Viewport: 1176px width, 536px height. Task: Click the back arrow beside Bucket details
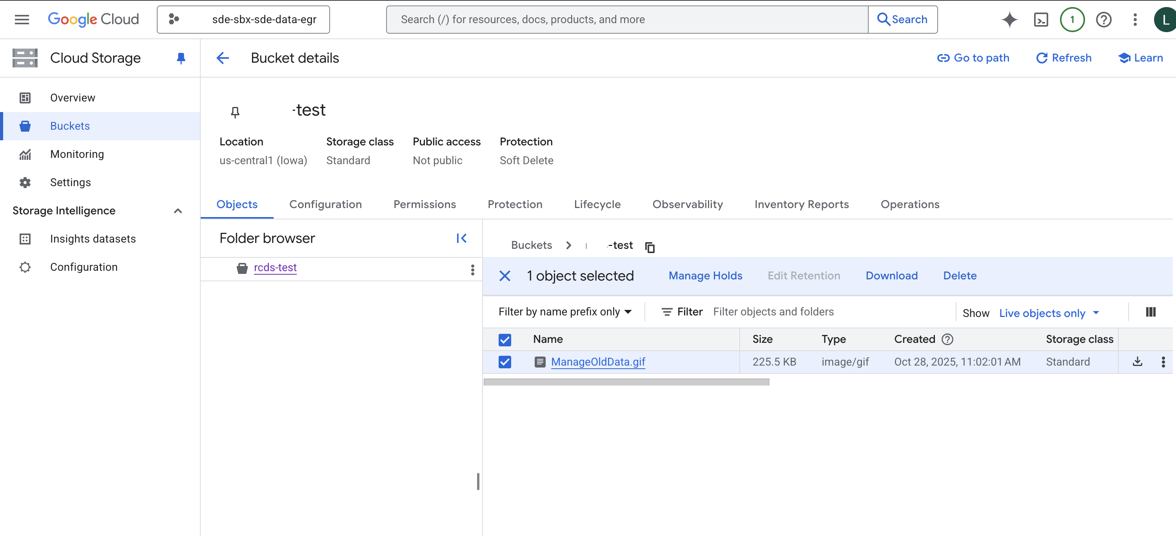pos(223,58)
